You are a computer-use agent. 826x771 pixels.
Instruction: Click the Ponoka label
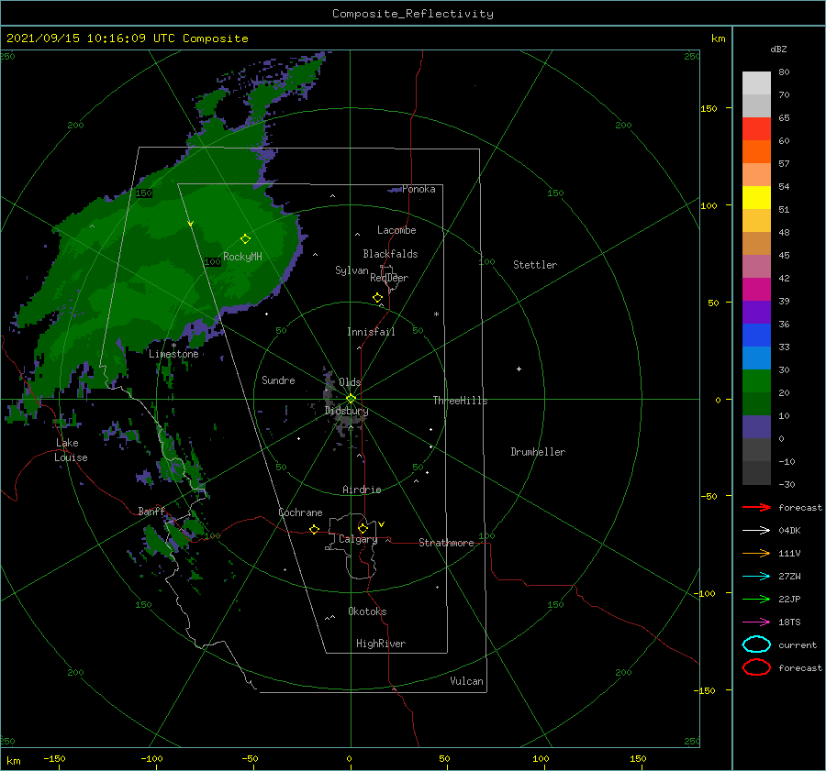[419, 189]
